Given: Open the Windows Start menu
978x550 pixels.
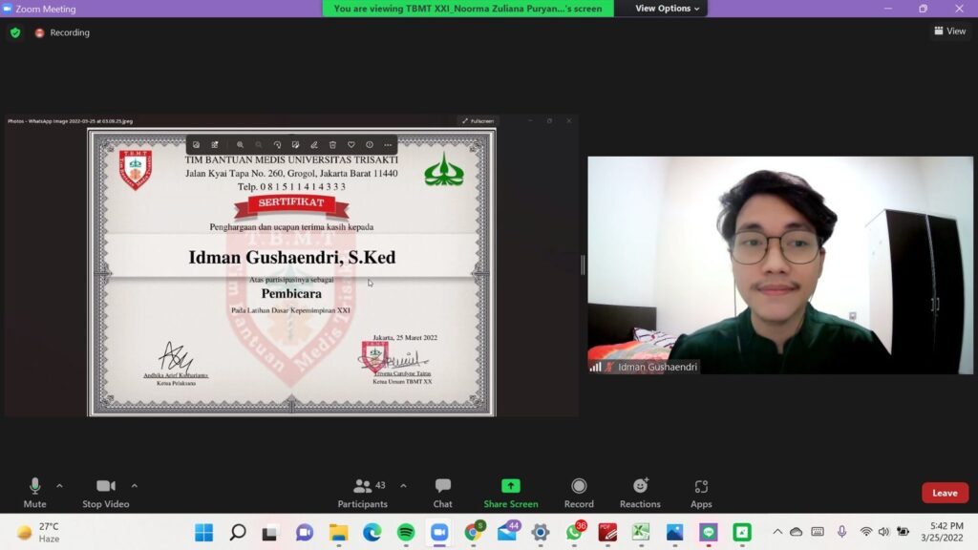Looking at the screenshot, I should tap(204, 533).
